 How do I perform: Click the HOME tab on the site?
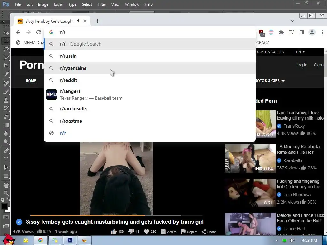point(31,81)
